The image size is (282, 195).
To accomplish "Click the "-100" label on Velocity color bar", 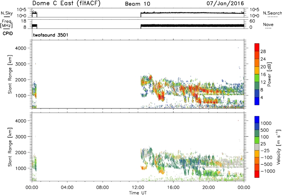I will pyautogui.click(x=266, y=157).
